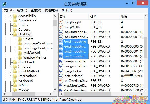Click the values pane vertical scrollbar thumb

145,47
